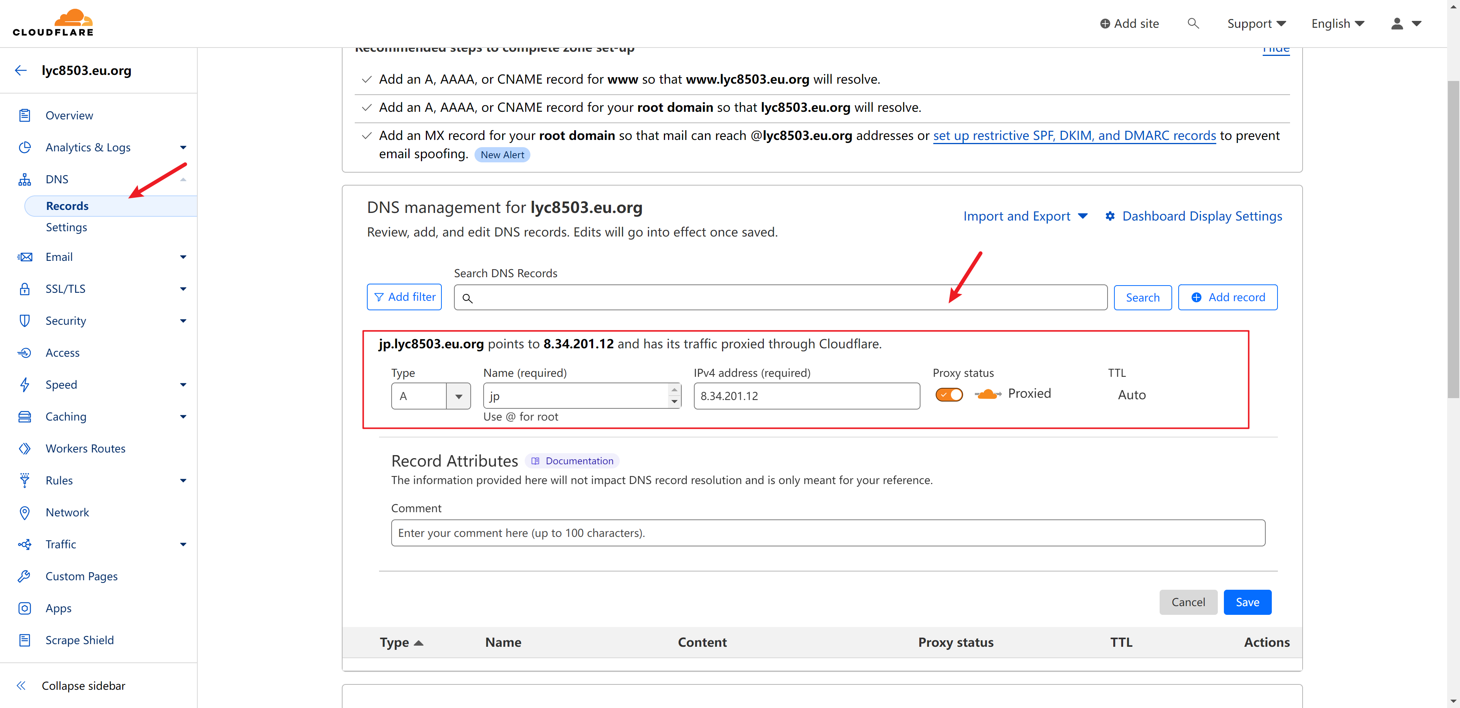Viewport: 1460px width, 708px height.
Task: Click the Email envelope icon
Action: pos(24,257)
